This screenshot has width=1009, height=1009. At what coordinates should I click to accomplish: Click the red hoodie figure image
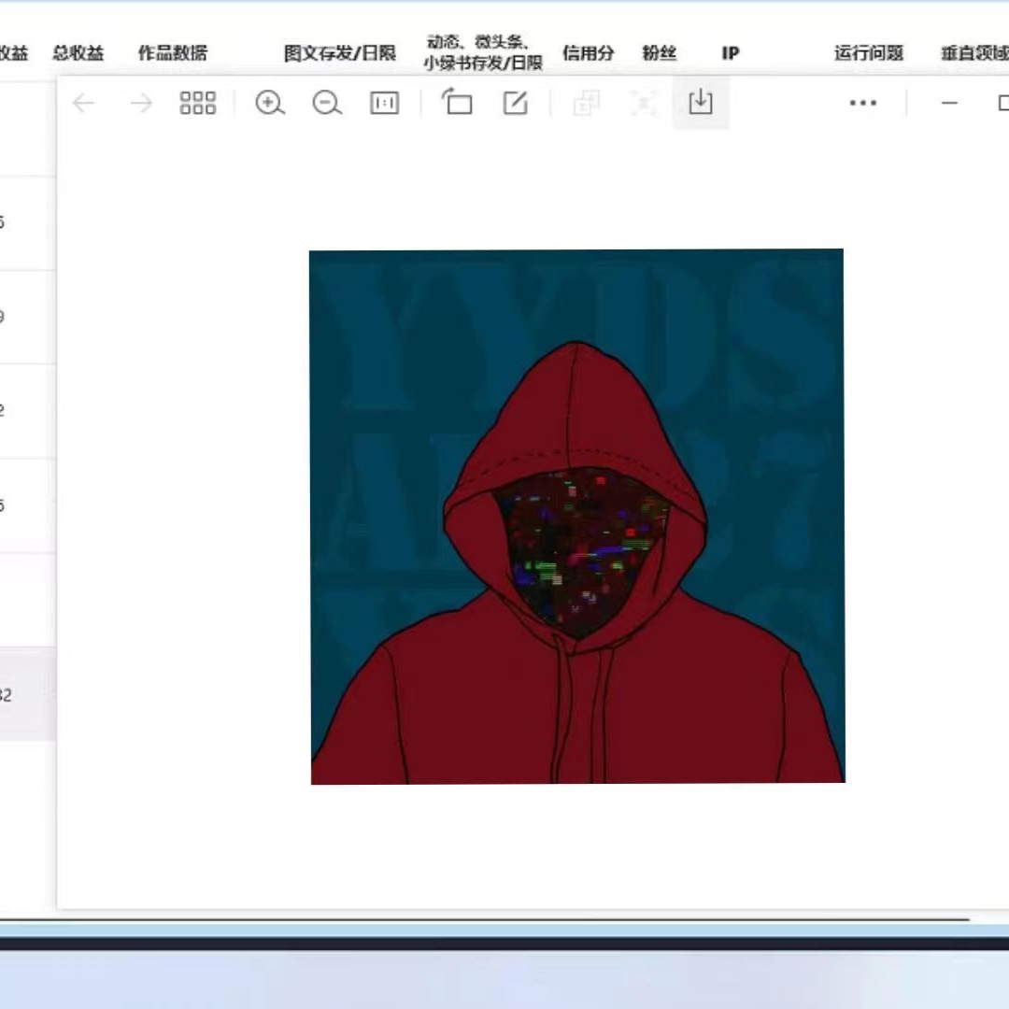pyautogui.click(x=577, y=517)
